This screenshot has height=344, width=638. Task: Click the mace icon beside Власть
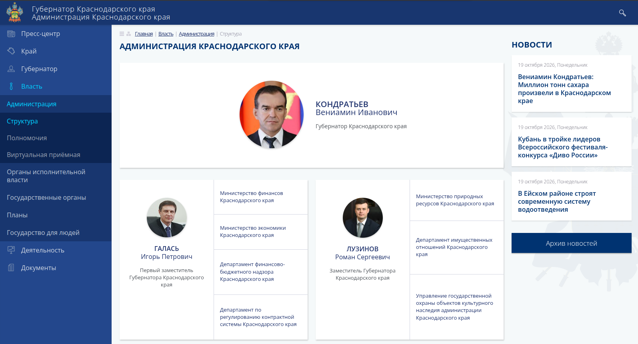[11, 86]
